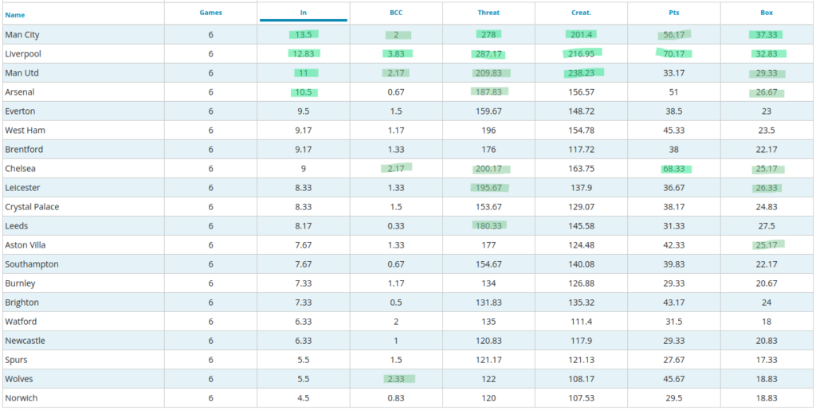The width and height of the screenshot is (816, 410).
Task: Click Southampton team name
Action: 32,264
